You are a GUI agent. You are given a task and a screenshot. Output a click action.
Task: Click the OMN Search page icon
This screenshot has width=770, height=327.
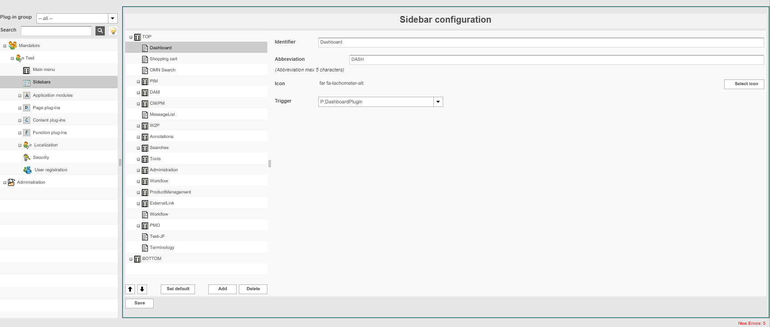point(145,70)
